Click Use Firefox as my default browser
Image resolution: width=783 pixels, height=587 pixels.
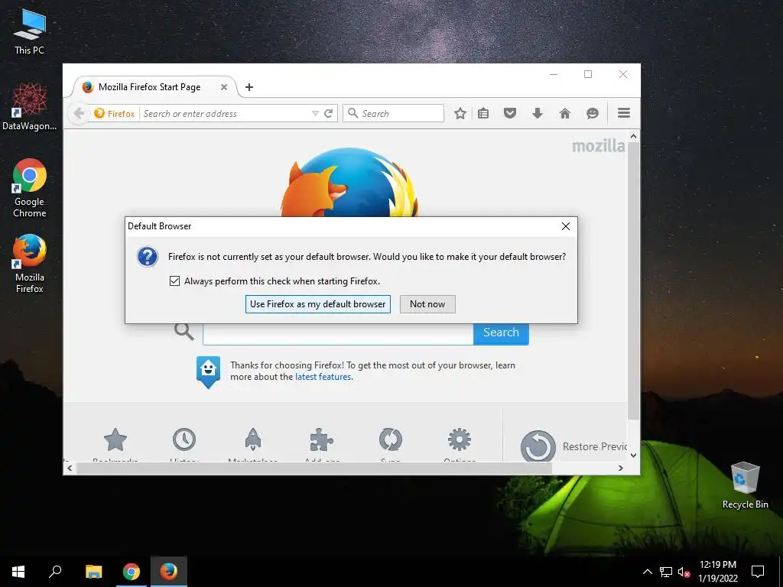[317, 304]
